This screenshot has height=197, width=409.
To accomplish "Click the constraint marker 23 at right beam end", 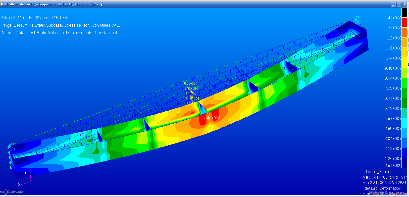I will [357, 18].
